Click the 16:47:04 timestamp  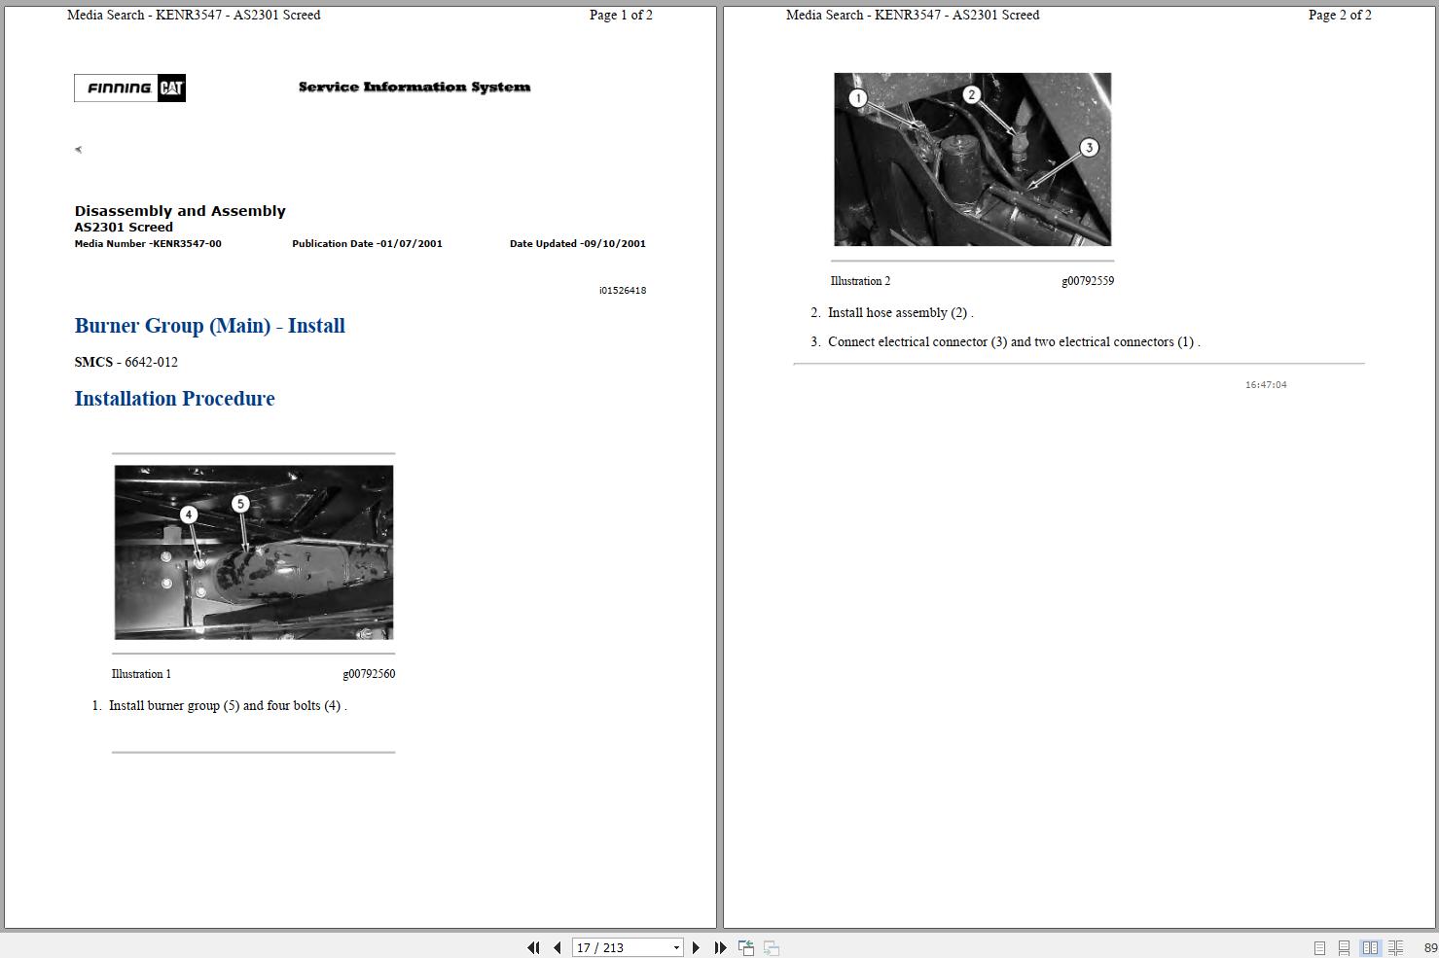coord(1266,385)
